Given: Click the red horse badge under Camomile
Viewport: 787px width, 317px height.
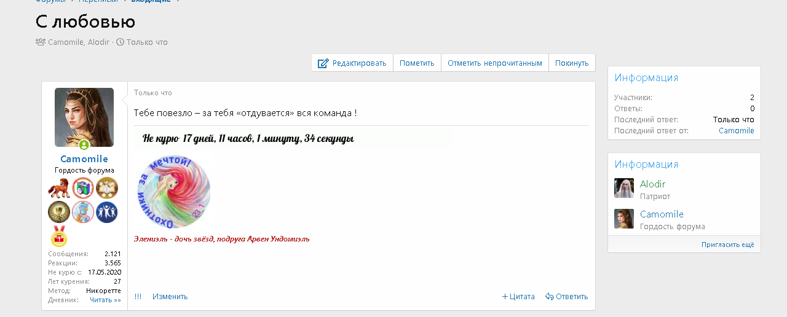Looking at the screenshot, I should (59, 188).
